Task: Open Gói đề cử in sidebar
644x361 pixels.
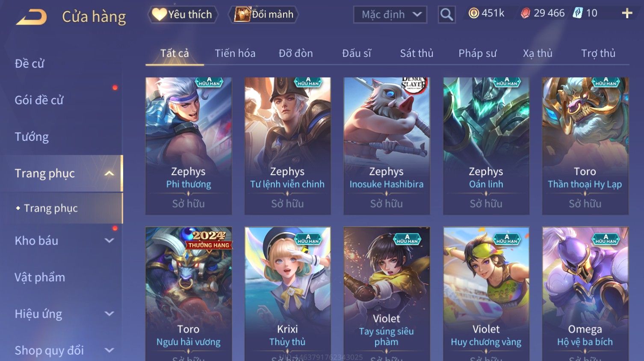Action: [x=39, y=100]
